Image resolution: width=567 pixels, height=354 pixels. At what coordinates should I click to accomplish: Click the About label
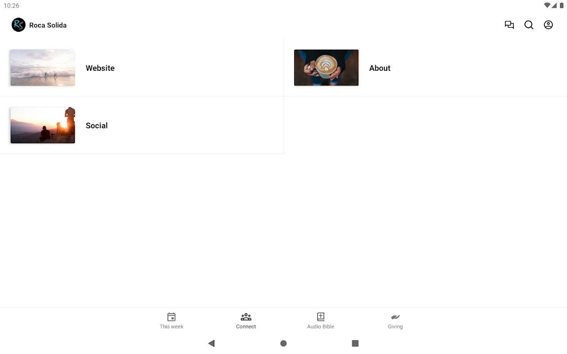[x=380, y=68]
